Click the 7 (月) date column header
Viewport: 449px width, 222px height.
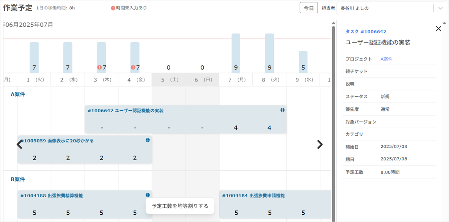pos(236,80)
